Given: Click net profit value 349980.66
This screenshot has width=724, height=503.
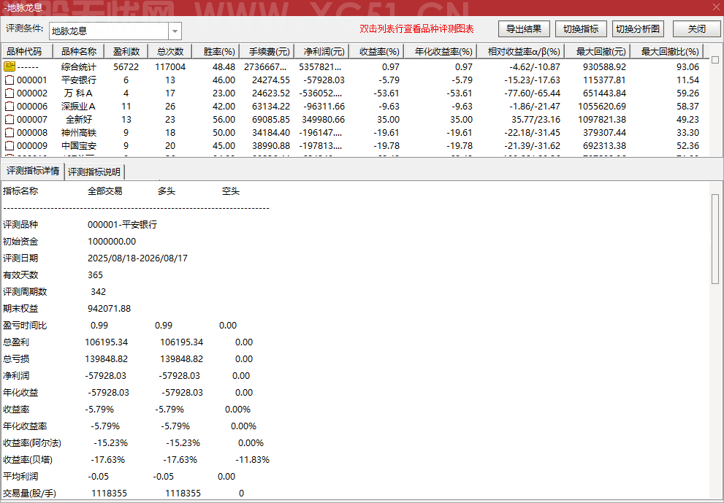Looking at the screenshot, I should pos(323,120).
